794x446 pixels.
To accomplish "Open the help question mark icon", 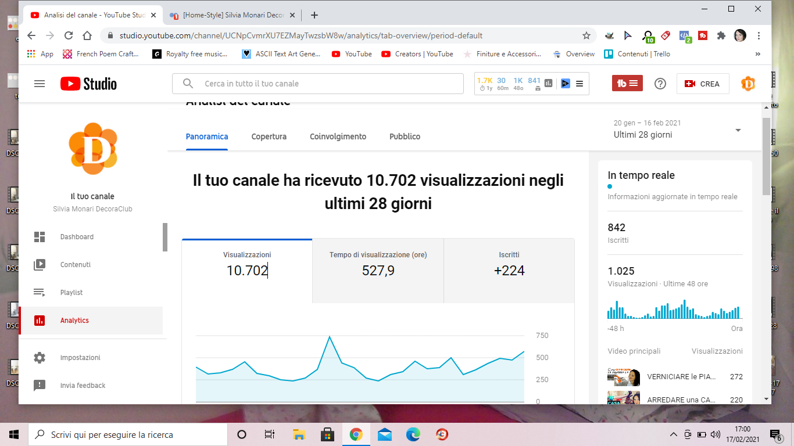I will [660, 84].
